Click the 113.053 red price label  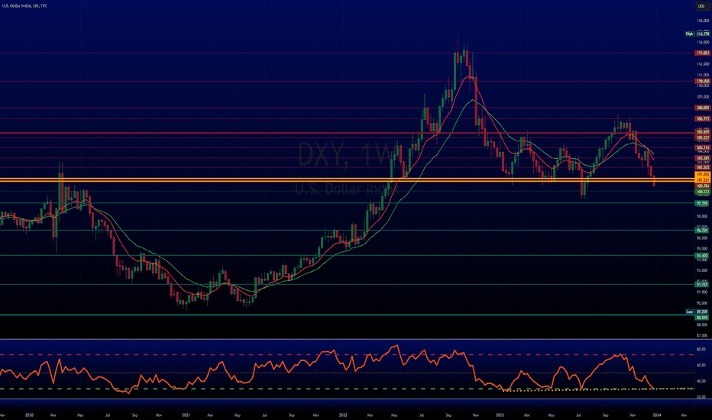(703, 53)
